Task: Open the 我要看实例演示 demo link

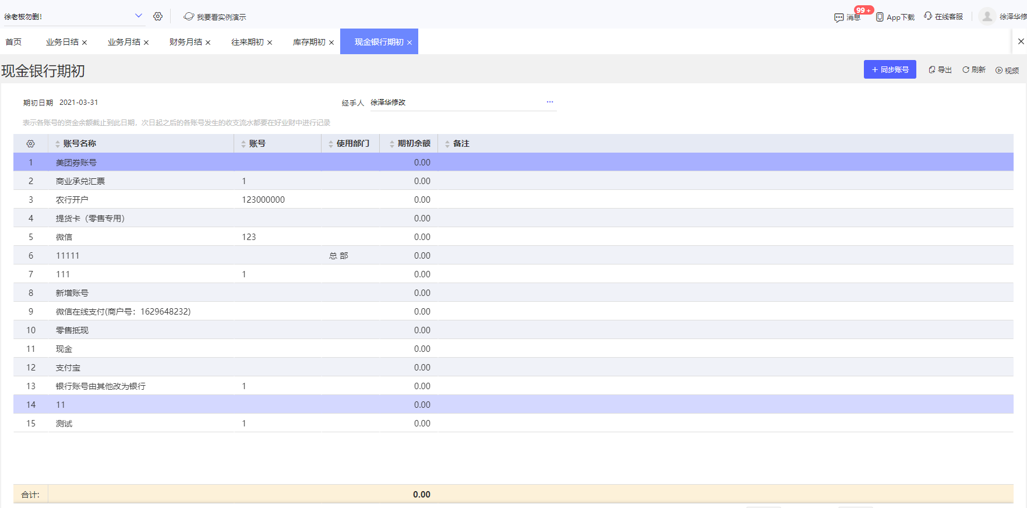Action: (x=215, y=17)
